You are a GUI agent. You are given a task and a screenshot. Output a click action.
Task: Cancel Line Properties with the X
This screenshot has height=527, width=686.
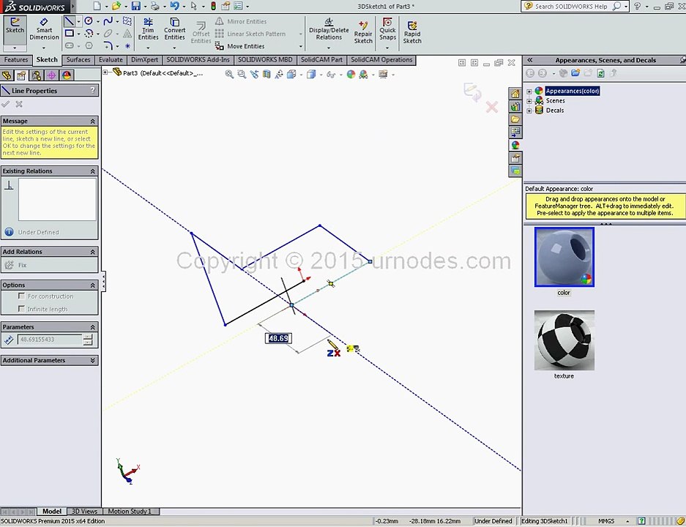point(19,104)
